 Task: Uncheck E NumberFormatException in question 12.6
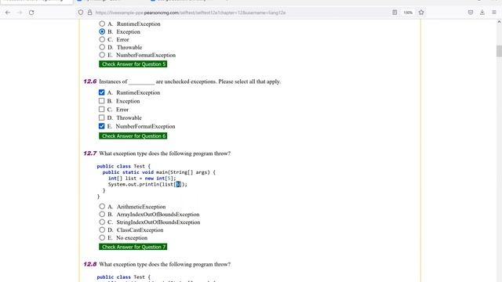point(101,126)
